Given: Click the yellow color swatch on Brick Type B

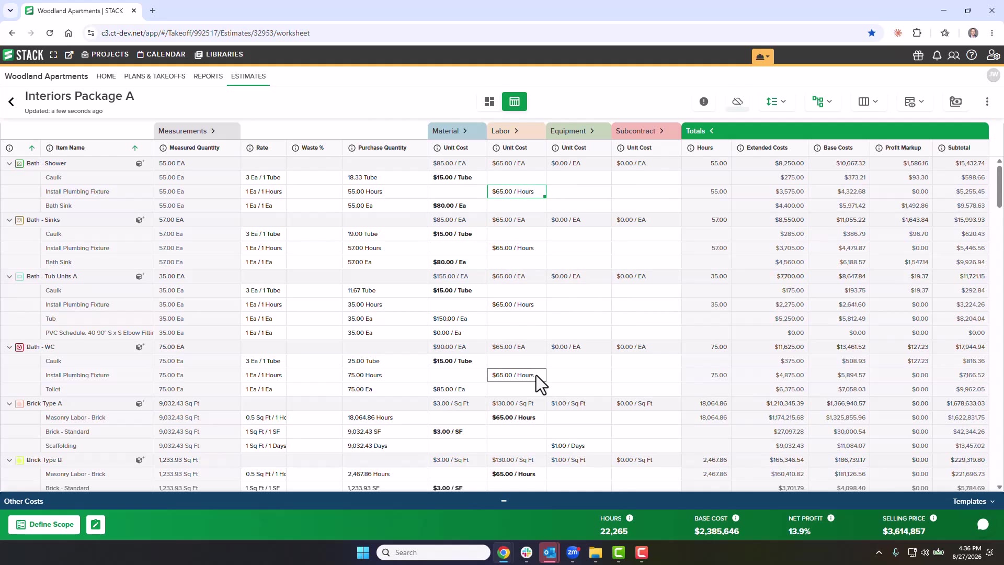Looking at the screenshot, I should (19, 460).
